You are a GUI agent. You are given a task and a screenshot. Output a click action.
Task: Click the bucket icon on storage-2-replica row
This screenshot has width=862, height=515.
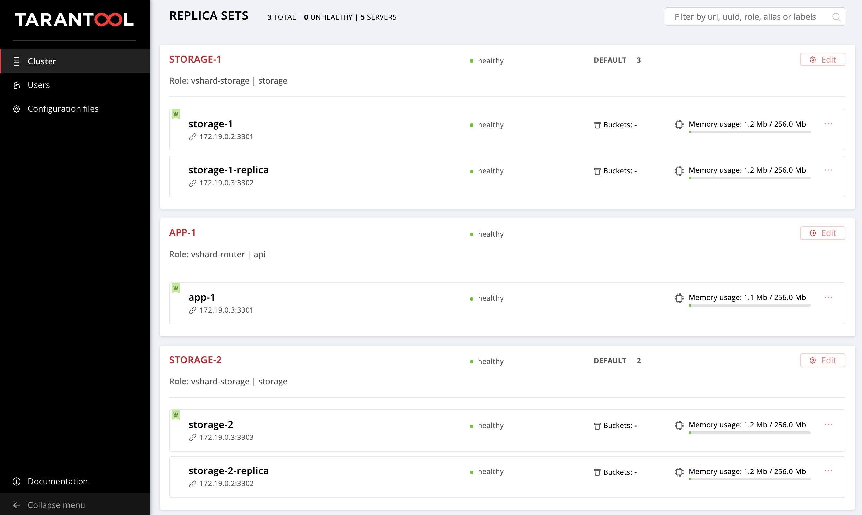click(x=597, y=472)
